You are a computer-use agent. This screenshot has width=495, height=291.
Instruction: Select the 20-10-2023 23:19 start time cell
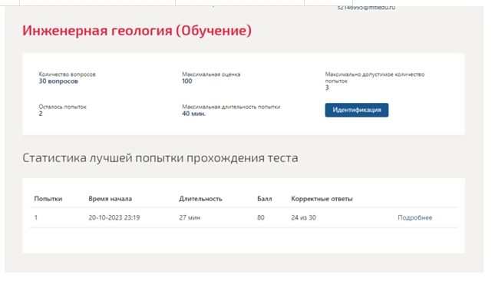(114, 217)
